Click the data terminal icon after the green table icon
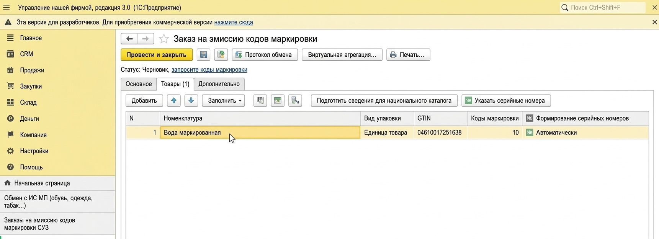Viewport: 659px width, 239px height. point(295,100)
